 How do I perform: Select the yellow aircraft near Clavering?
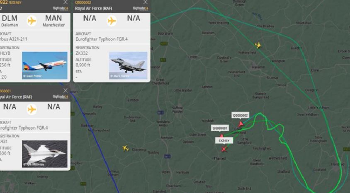pyautogui.click(x=126, y=148)
